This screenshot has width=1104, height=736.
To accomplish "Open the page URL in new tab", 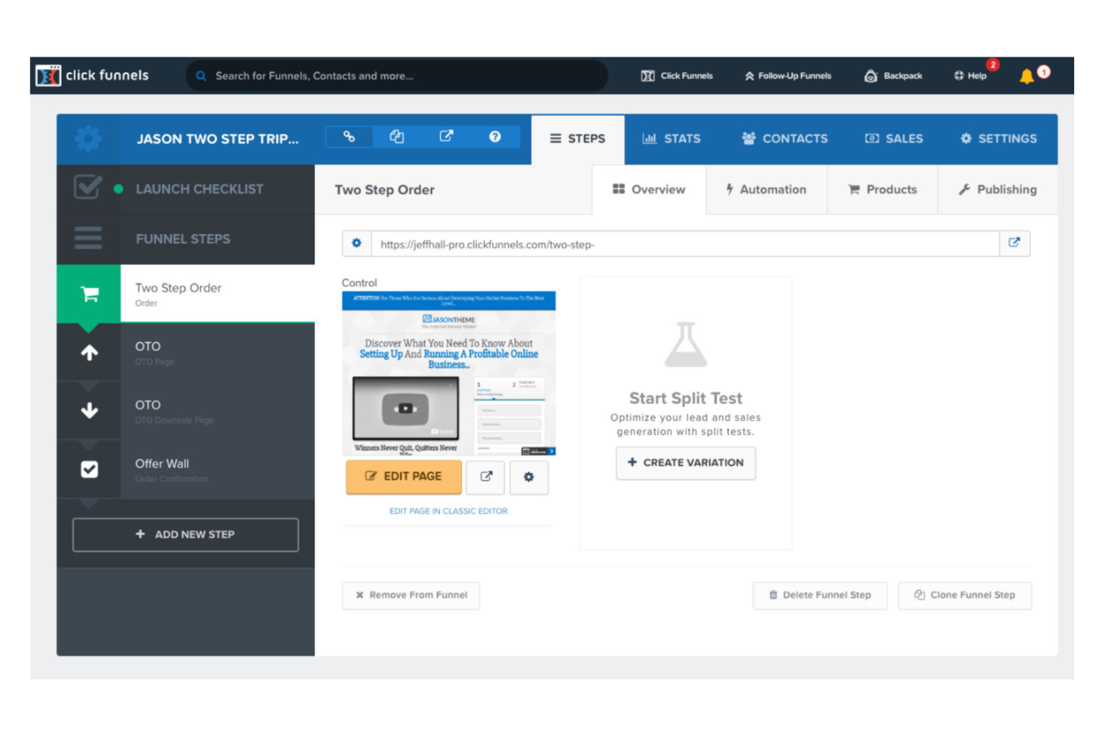I will tap(1014, 243).
